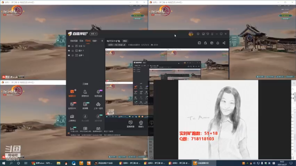Open the category selector with the pencil icon

click(117, 45)
